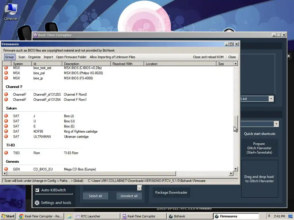Click status icon for ULTRAMAN row
The width and height of the screenshot is (294, 220).
(x=6, y=136)
